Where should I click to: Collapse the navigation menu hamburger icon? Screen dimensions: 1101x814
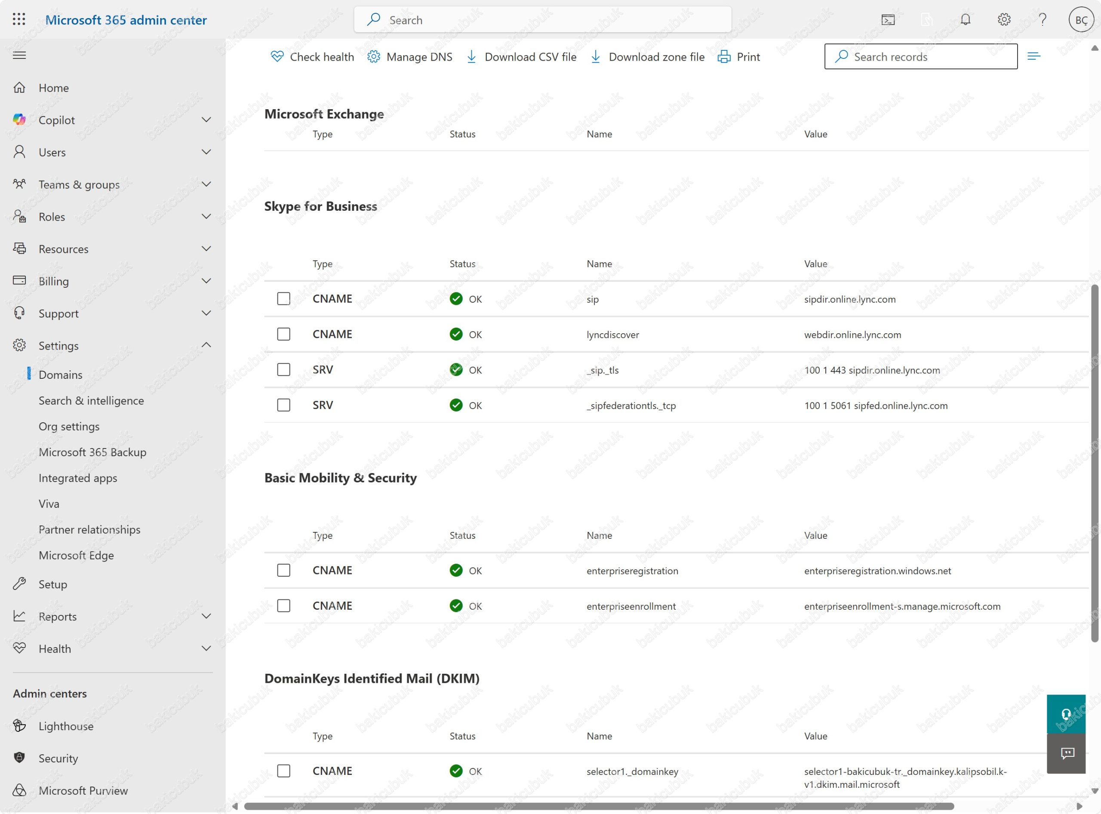click(x=19, y=55)
